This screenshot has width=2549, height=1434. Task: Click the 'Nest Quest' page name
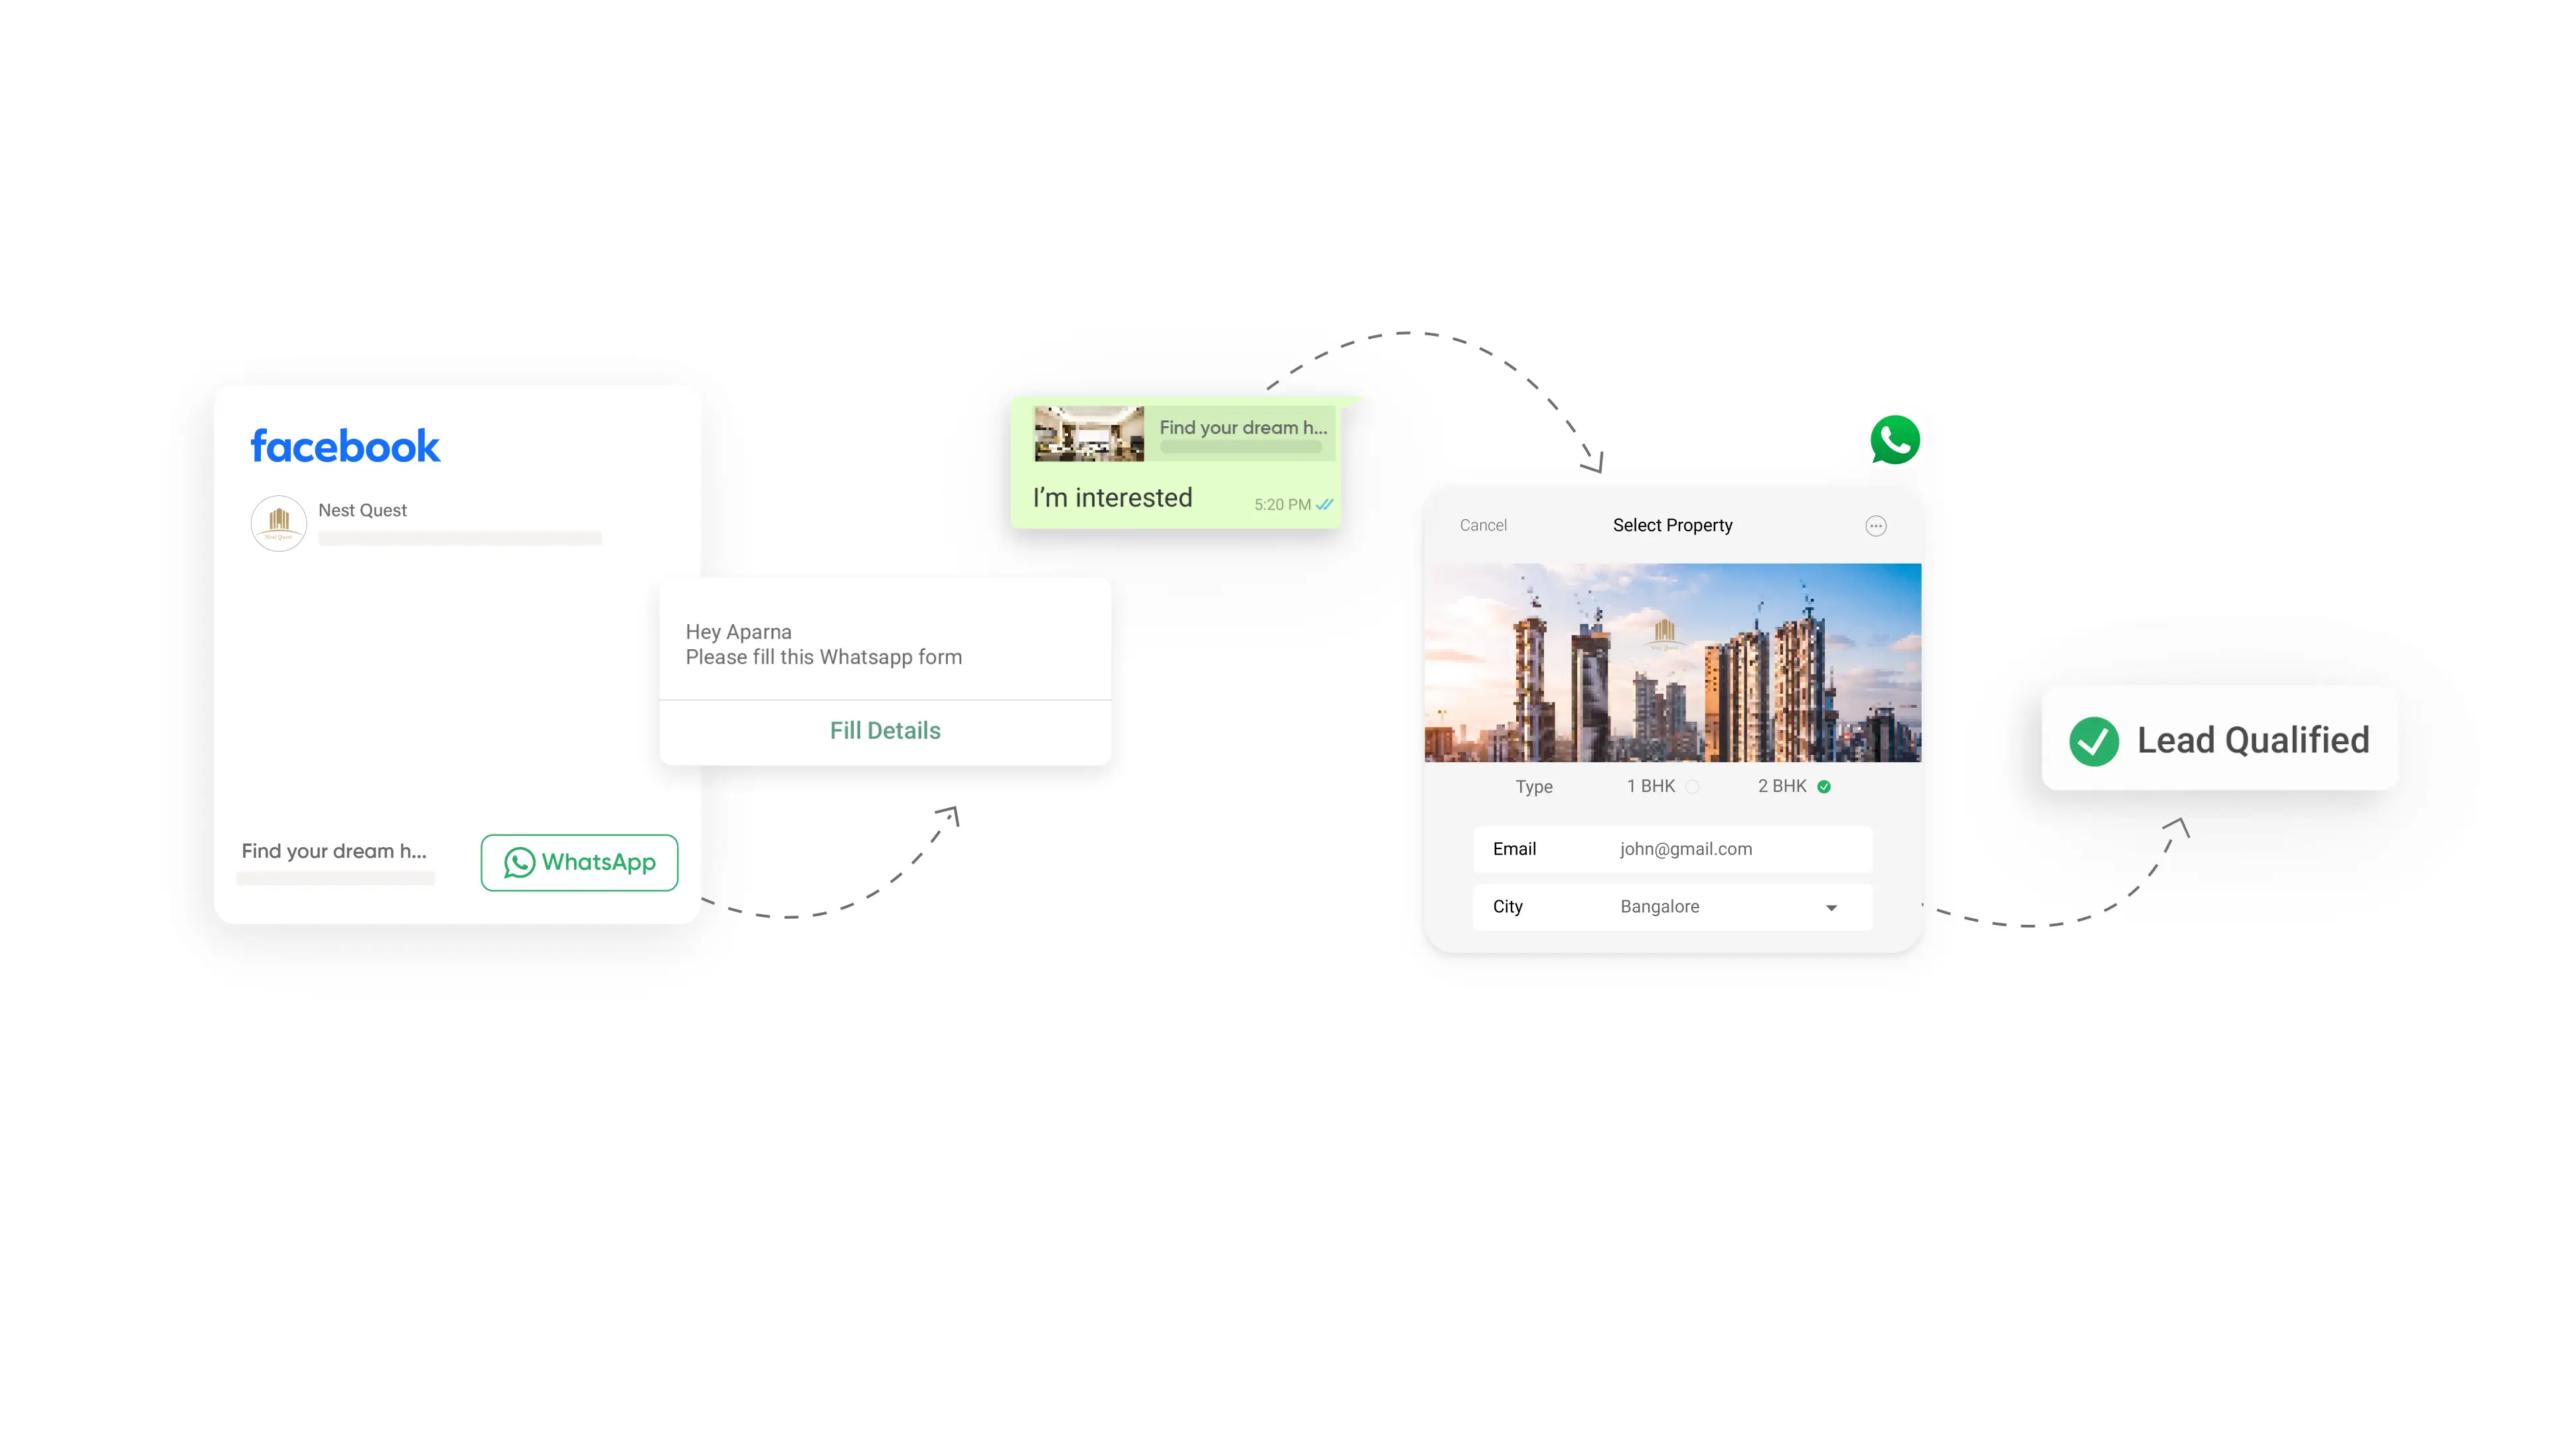click(x=362, y=510)
